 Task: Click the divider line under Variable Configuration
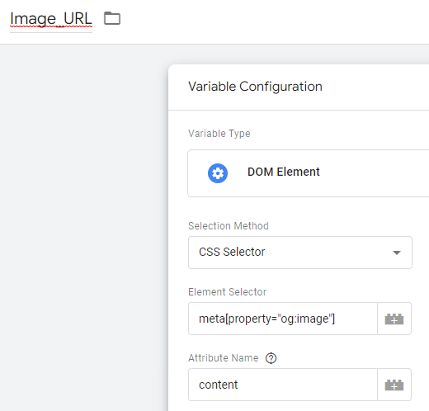click(x=299, y=110)
